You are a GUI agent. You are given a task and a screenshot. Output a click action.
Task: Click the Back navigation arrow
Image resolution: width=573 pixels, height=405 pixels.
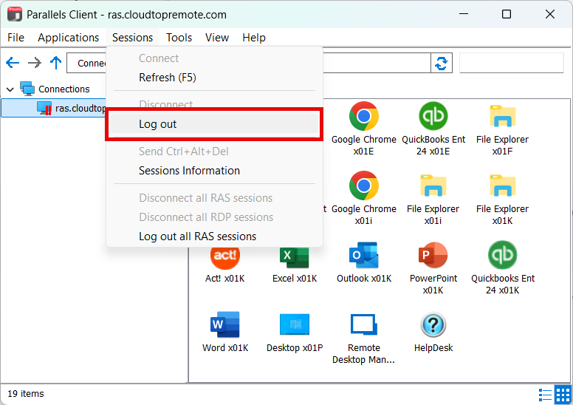coord(13,64)
